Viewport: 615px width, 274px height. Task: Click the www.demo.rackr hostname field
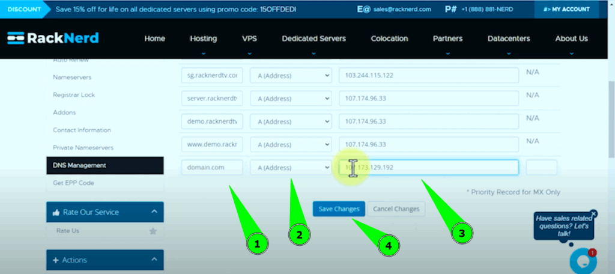212,144
